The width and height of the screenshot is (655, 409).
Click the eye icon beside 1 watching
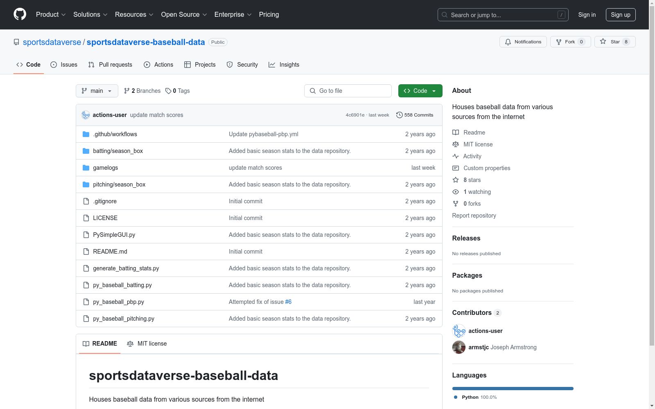point(456,192)
